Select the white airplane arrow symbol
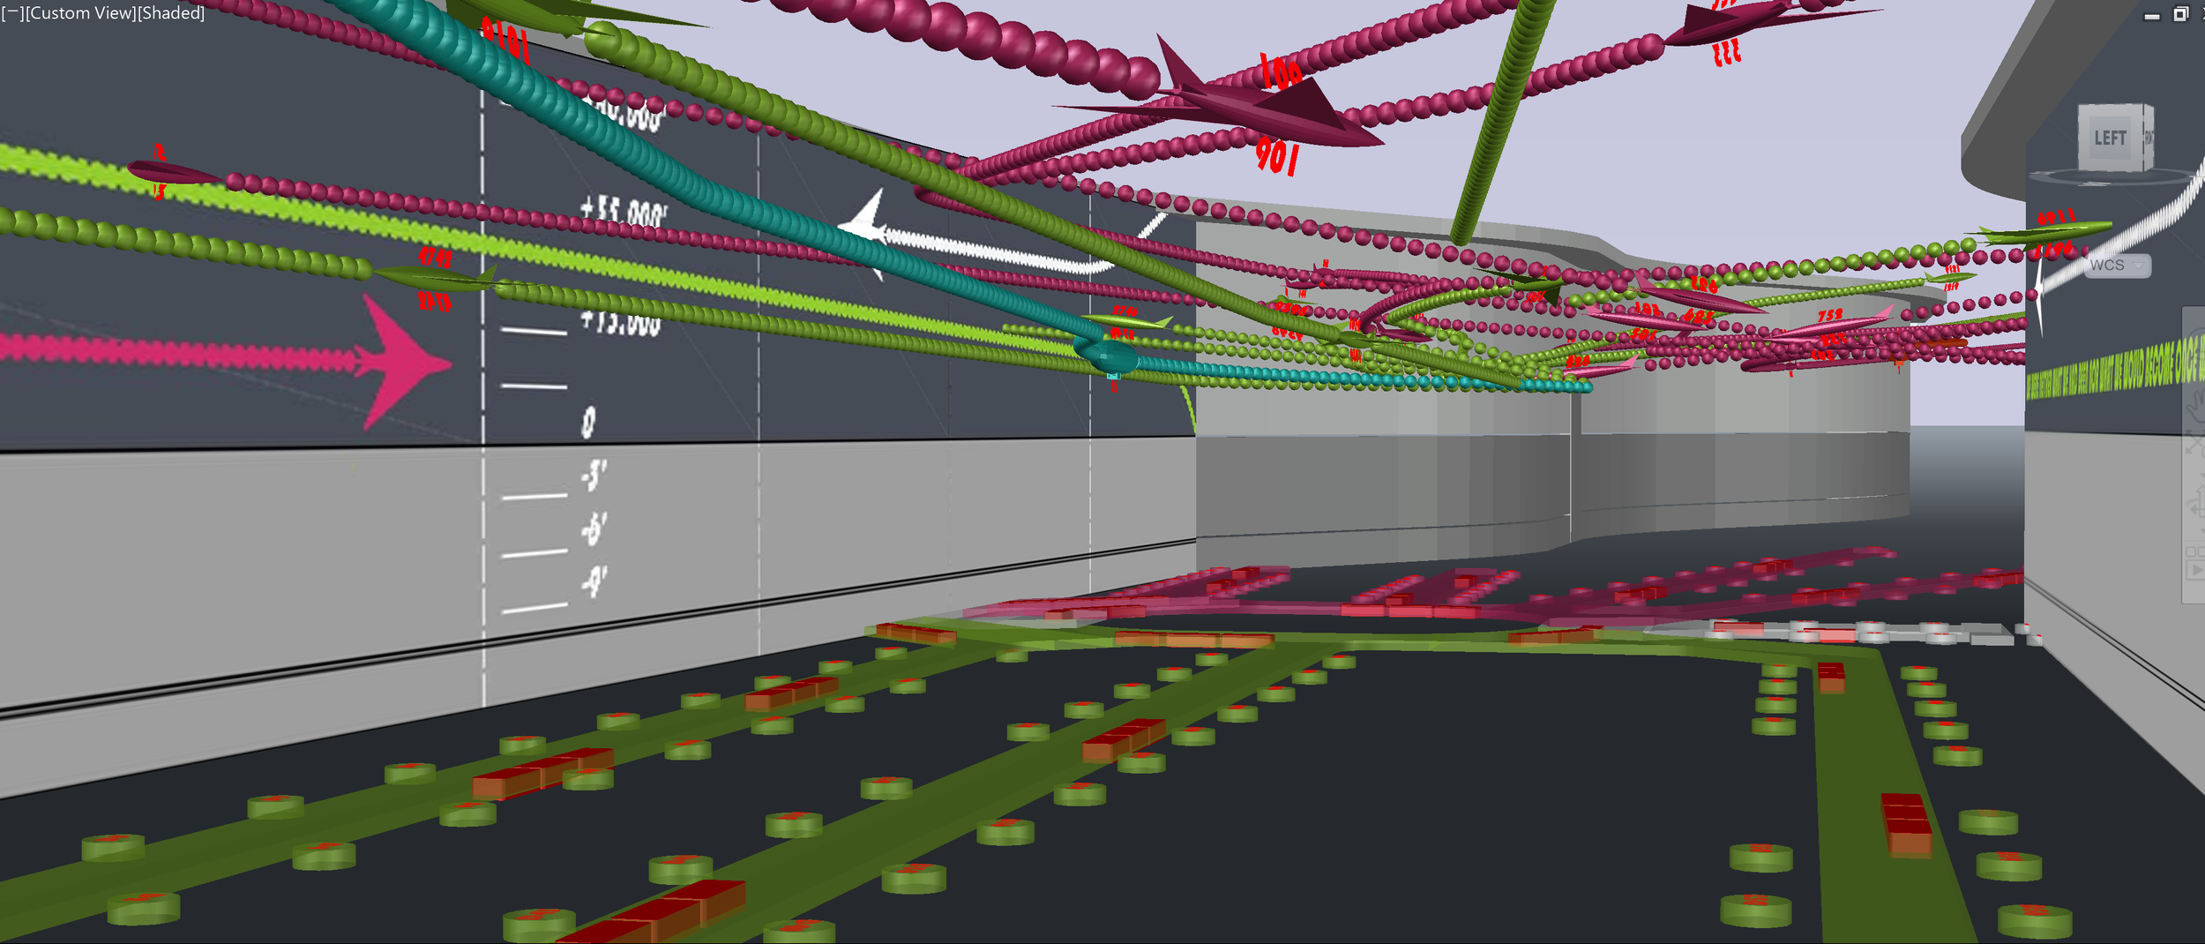The image size is (2205, 944). click(863, 228)
